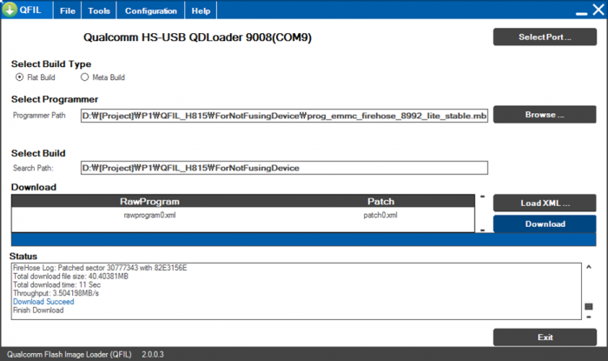Click the SelectPort button
This screenshot has width=608, height=361.
click(545, 37)
